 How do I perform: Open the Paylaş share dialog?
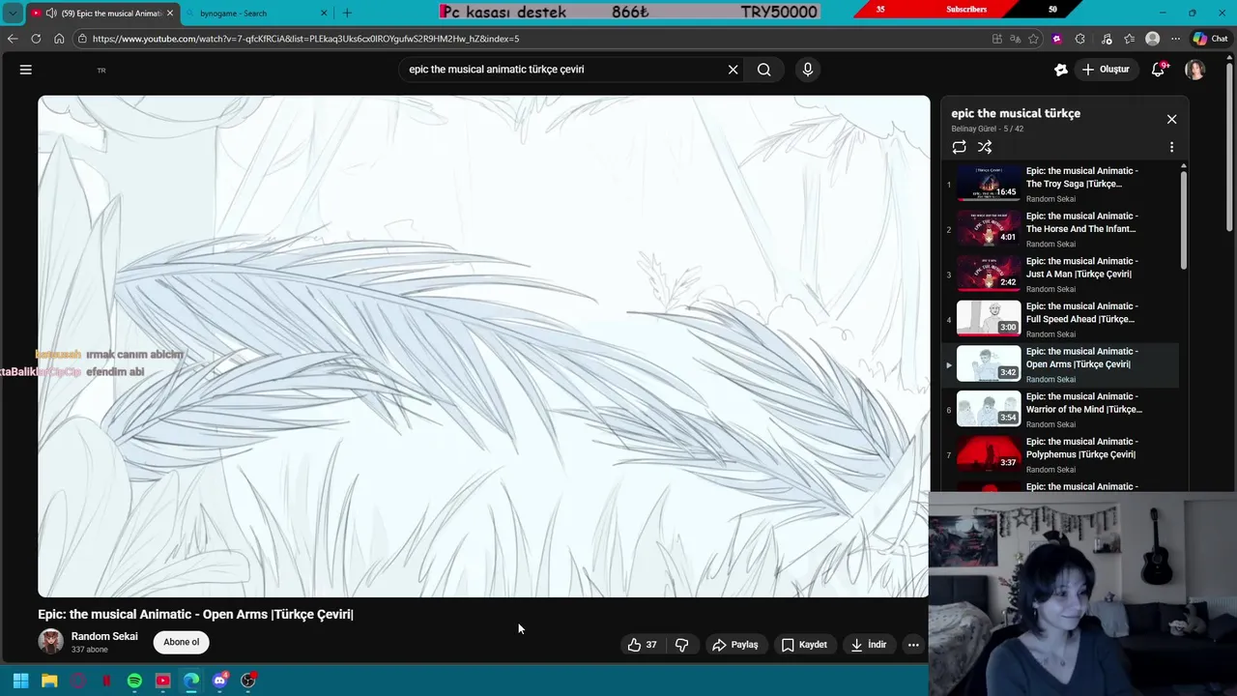[x=735, y=645]
